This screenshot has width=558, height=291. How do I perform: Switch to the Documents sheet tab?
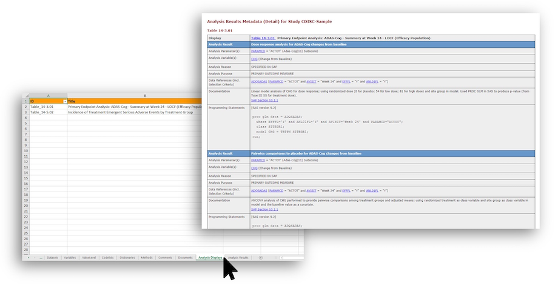point(185,258)
